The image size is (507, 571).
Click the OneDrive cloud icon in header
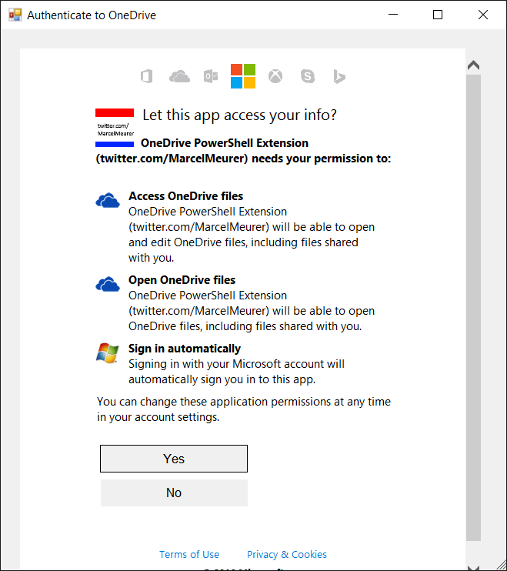[179, 76]
